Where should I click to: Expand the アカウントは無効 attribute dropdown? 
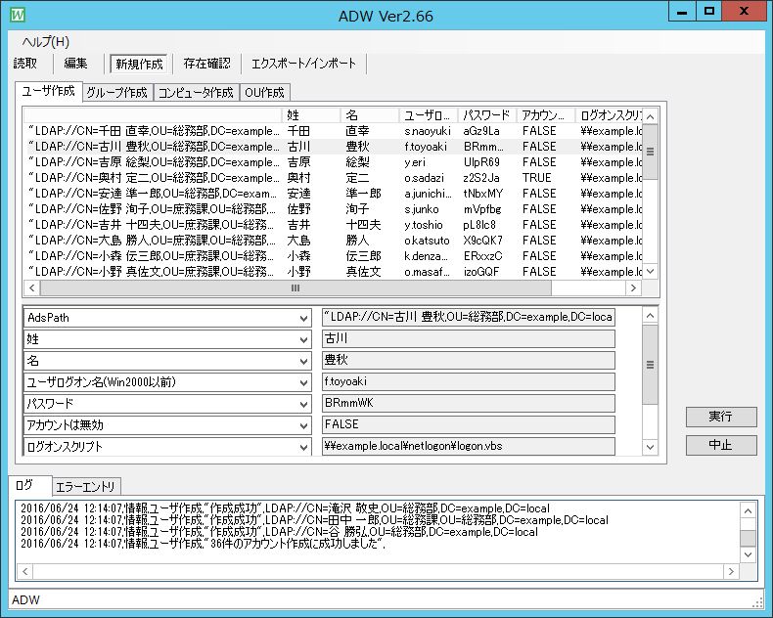303,425
